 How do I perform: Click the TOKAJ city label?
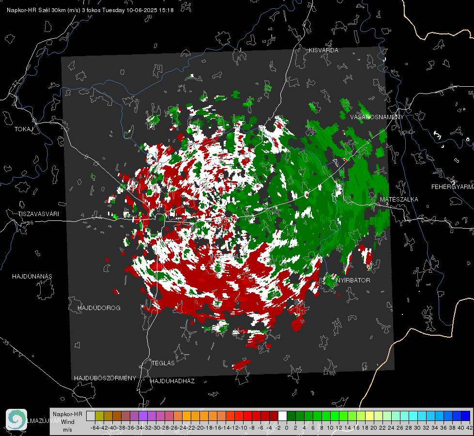click(24, 129)
